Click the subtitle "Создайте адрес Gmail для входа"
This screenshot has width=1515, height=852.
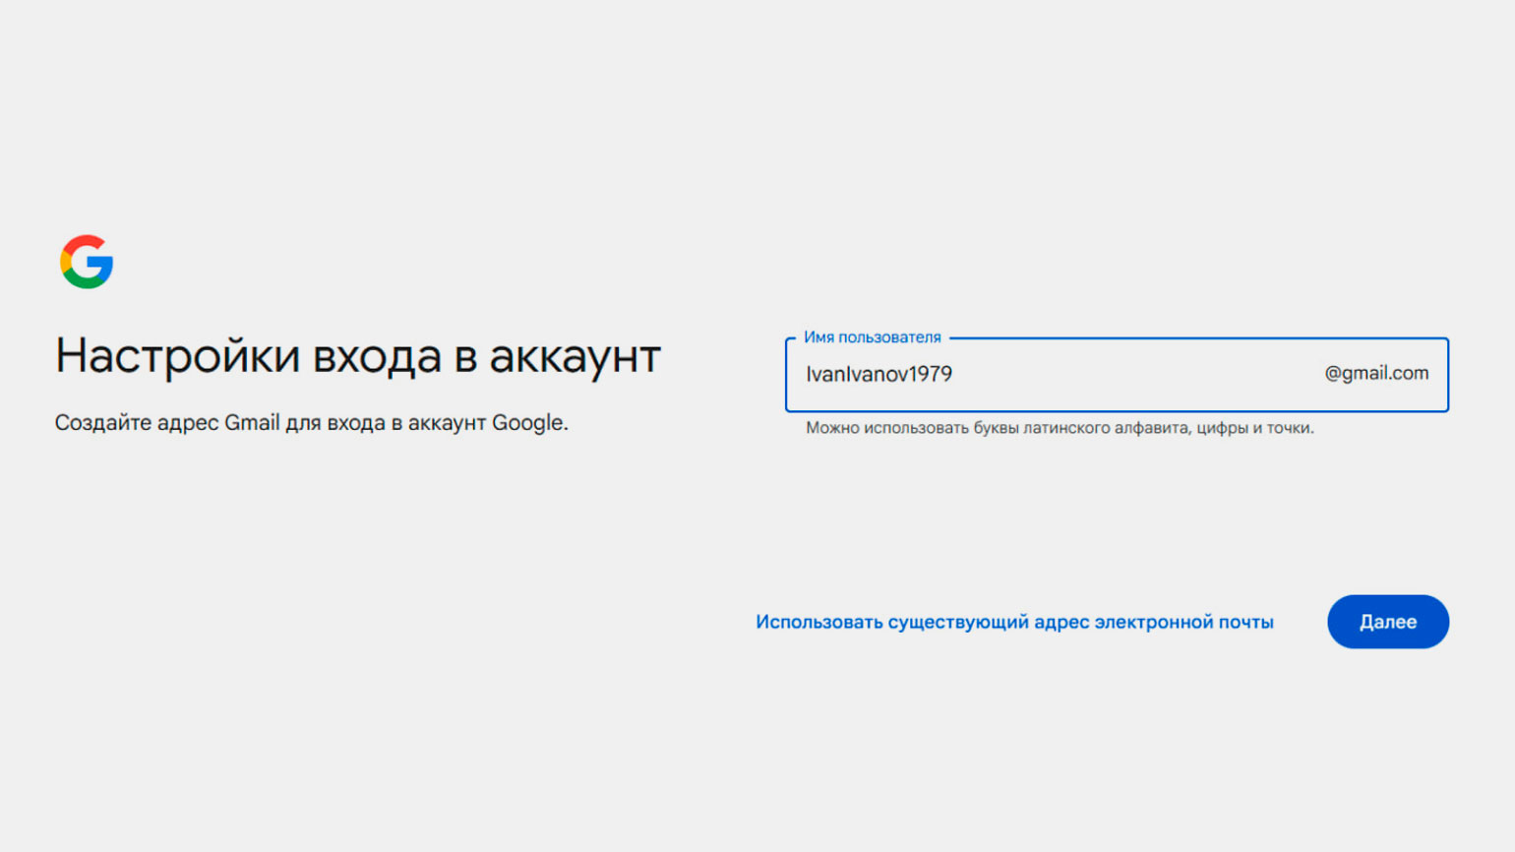(311, 423)
